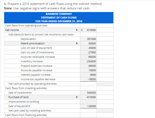Select the Loss on sale of equipment label

[36, 48]
